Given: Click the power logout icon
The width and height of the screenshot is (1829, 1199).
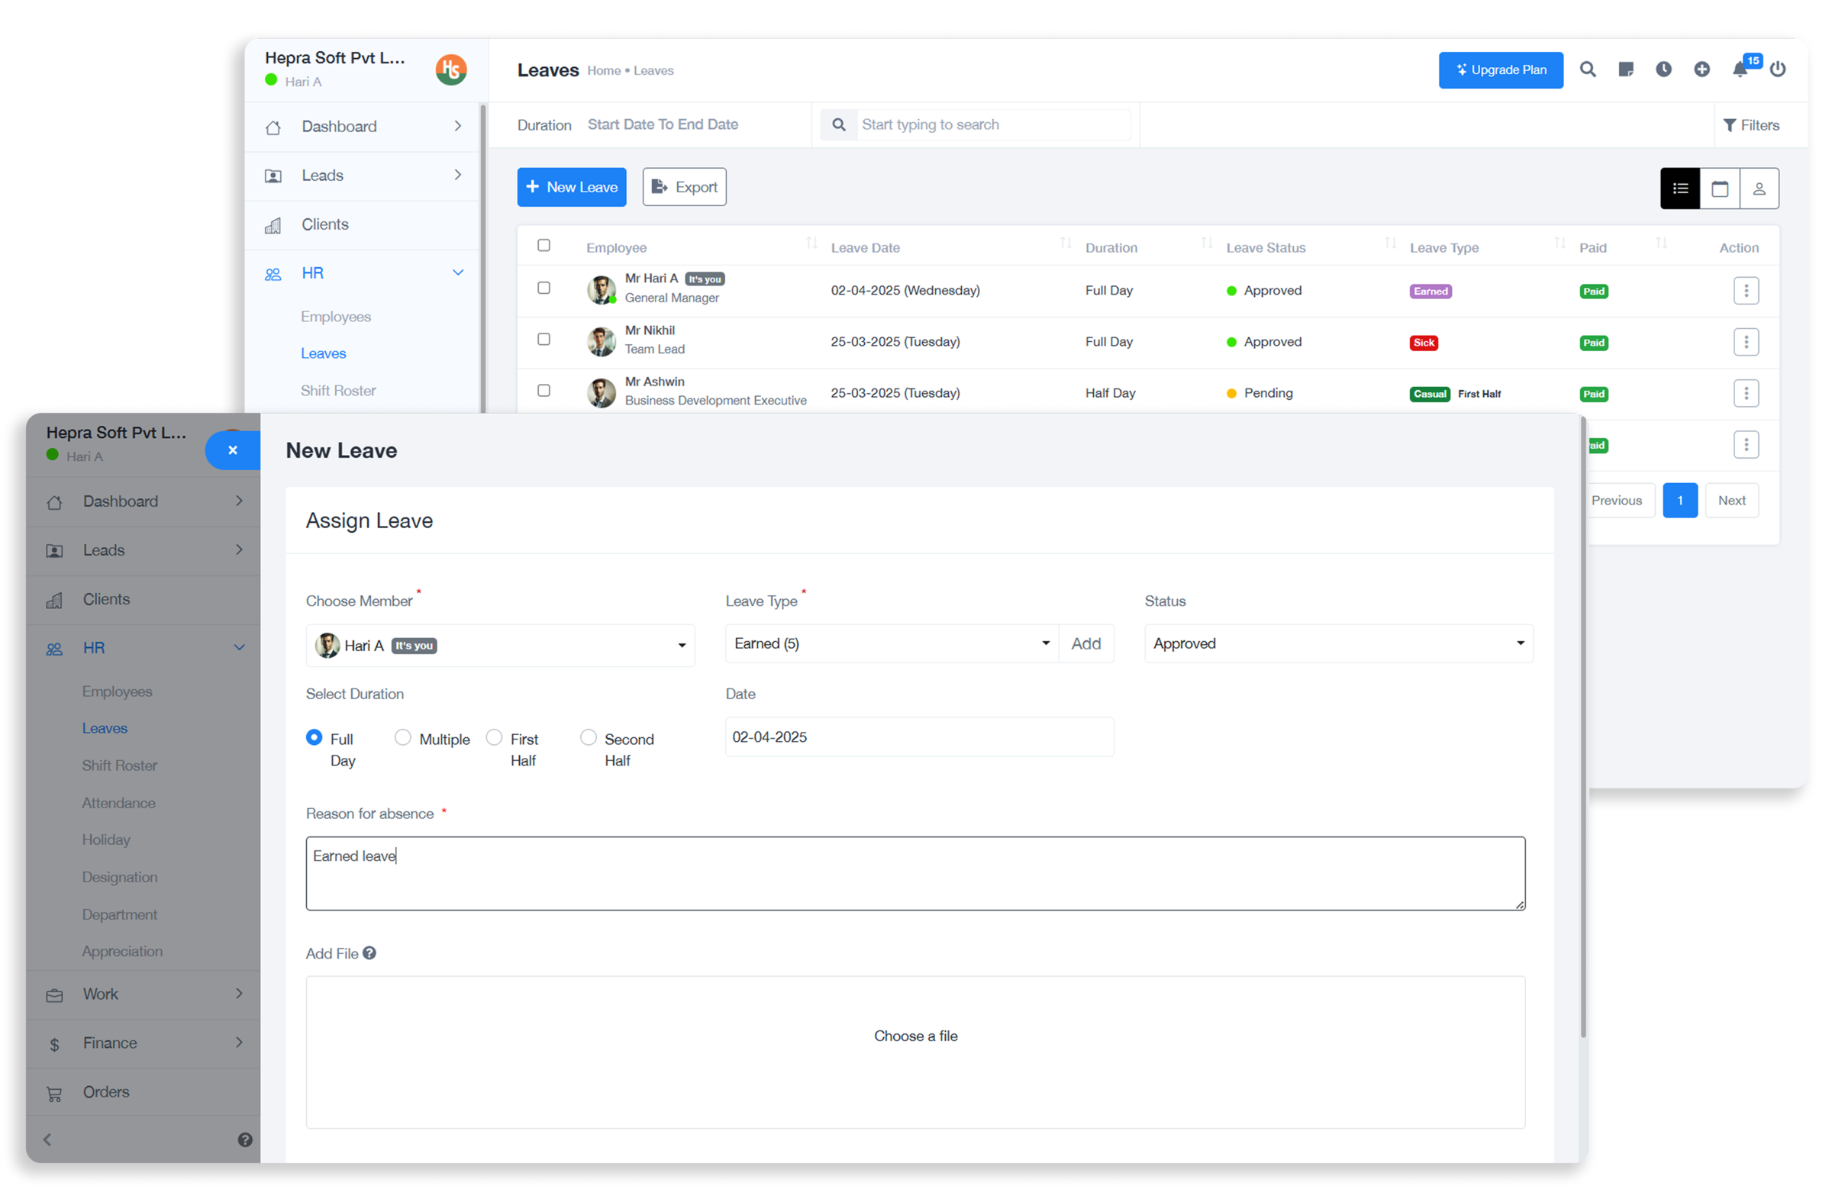Looking at the screenshot, I should [1778, 70].
